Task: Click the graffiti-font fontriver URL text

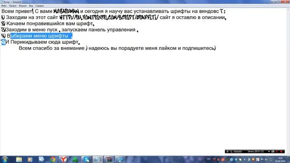Action: [109, 18]
